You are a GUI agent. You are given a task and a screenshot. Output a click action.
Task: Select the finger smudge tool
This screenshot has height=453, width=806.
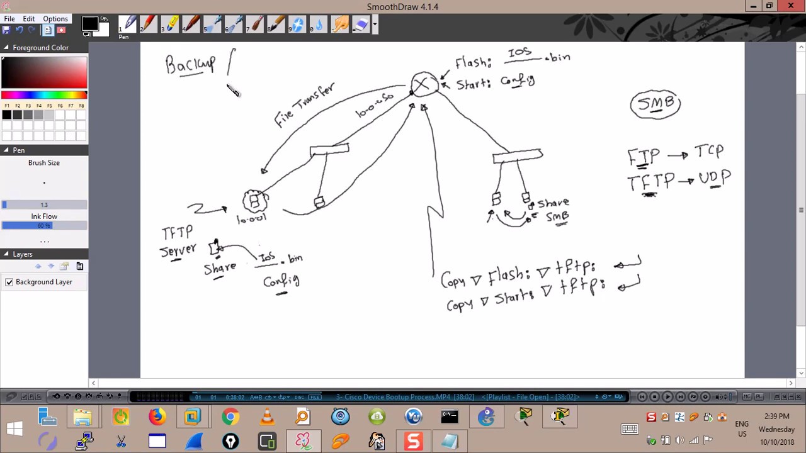point(339,25)
